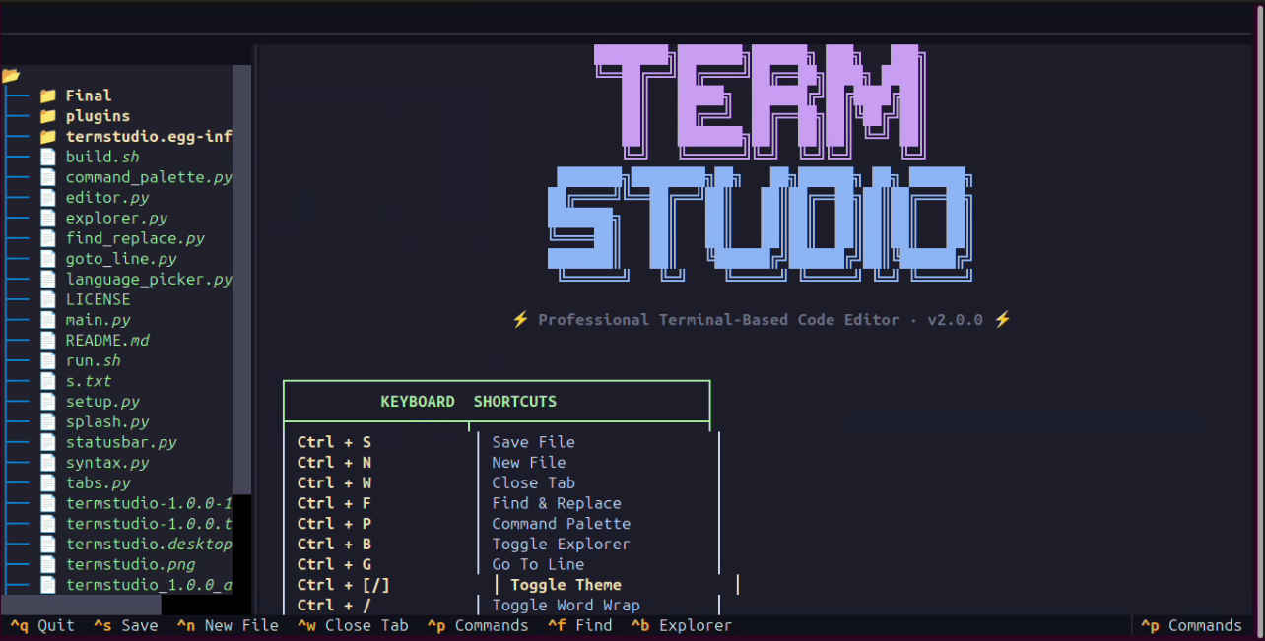The width and height of the screenshot is (1265, 641).
Task: Click ^n New File in the footer
Action: pyautogui.click(x=228, y=625)
